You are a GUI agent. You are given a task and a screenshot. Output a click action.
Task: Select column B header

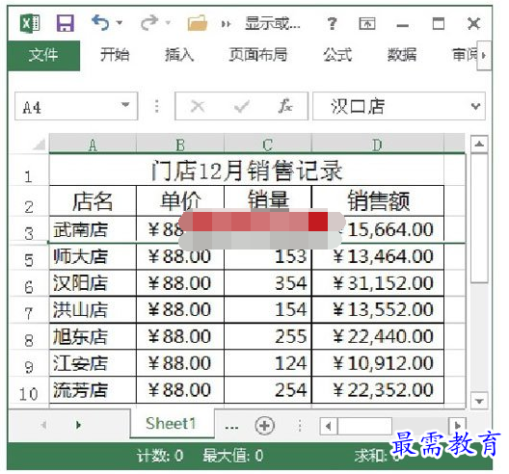(x=180, y=145)
